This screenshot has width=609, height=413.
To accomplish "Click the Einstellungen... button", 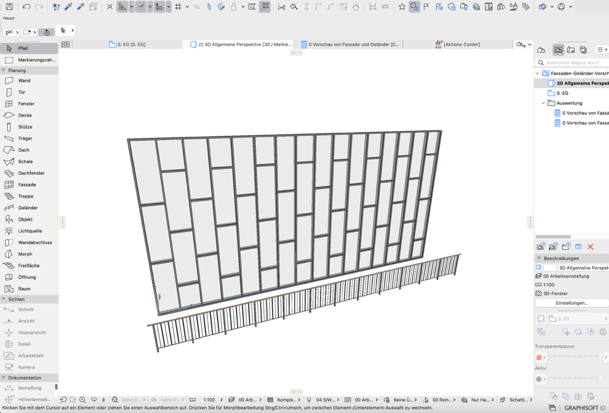I will 572,302.
